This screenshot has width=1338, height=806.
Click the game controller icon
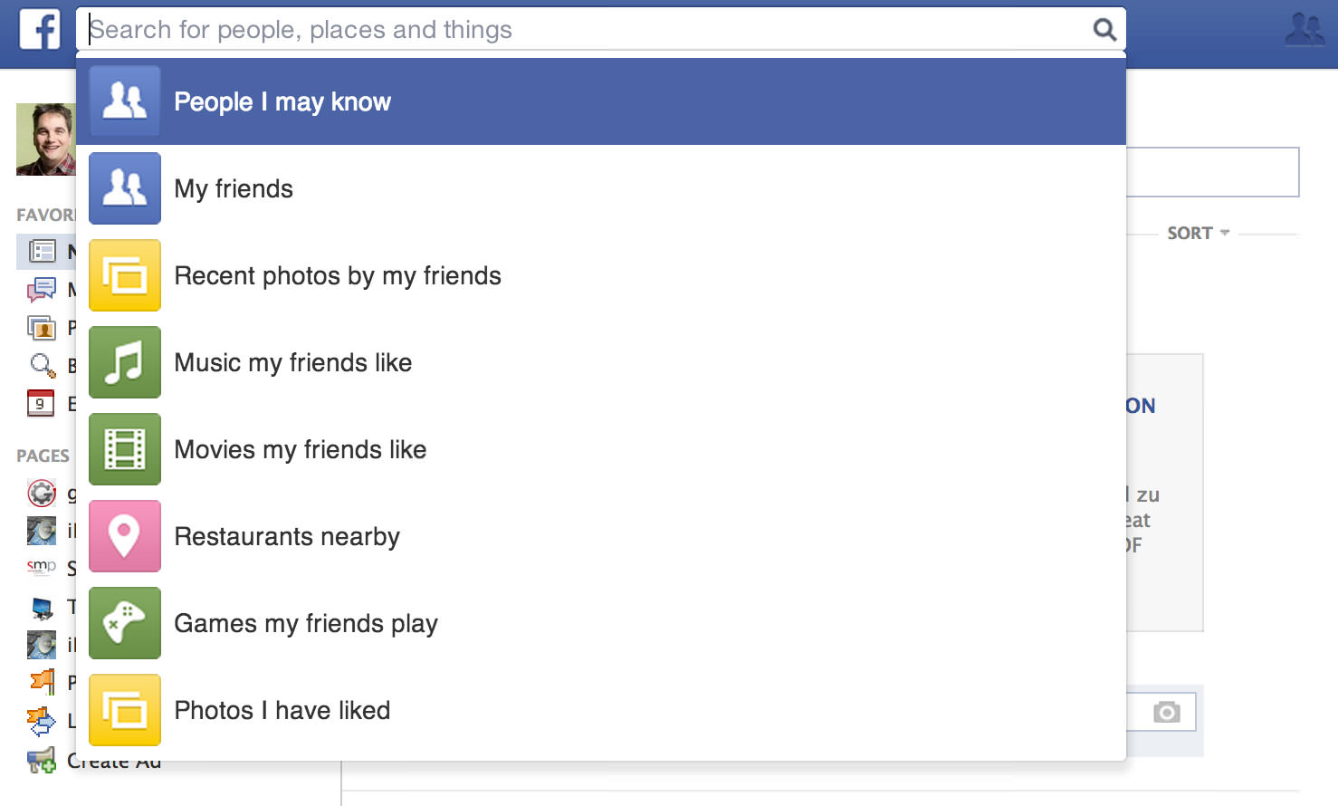[x=125, y=623]
